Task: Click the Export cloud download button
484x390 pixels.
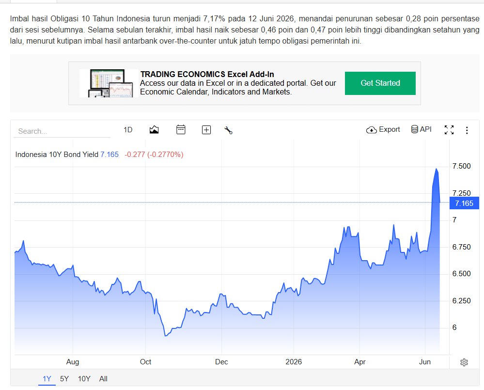Action: [383, 129]
